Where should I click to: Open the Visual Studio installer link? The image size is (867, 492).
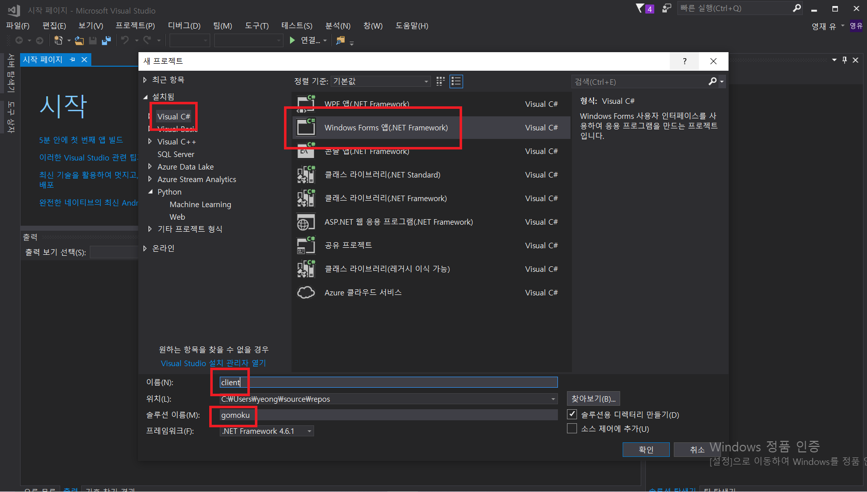(x=213, y=363)
